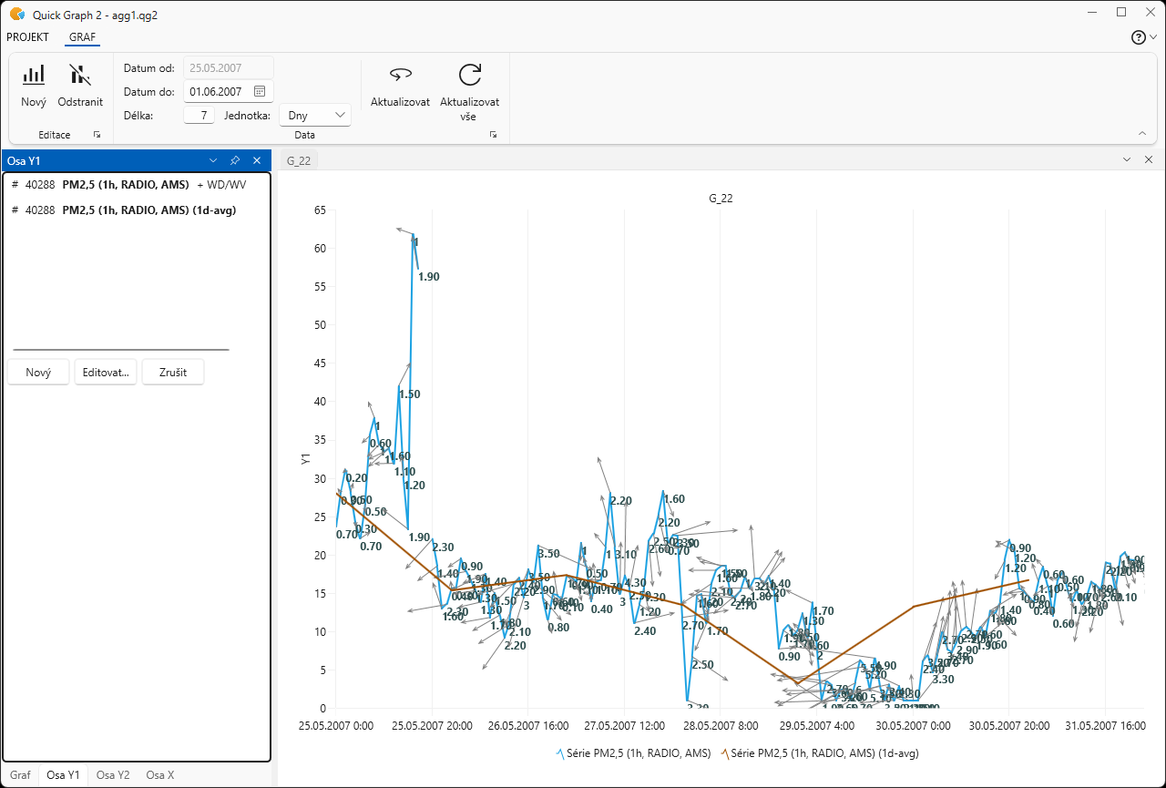Collapse the ribbon with the chevron
The width and height of the screenshot is (1166, 788).
coord(1142,134)
